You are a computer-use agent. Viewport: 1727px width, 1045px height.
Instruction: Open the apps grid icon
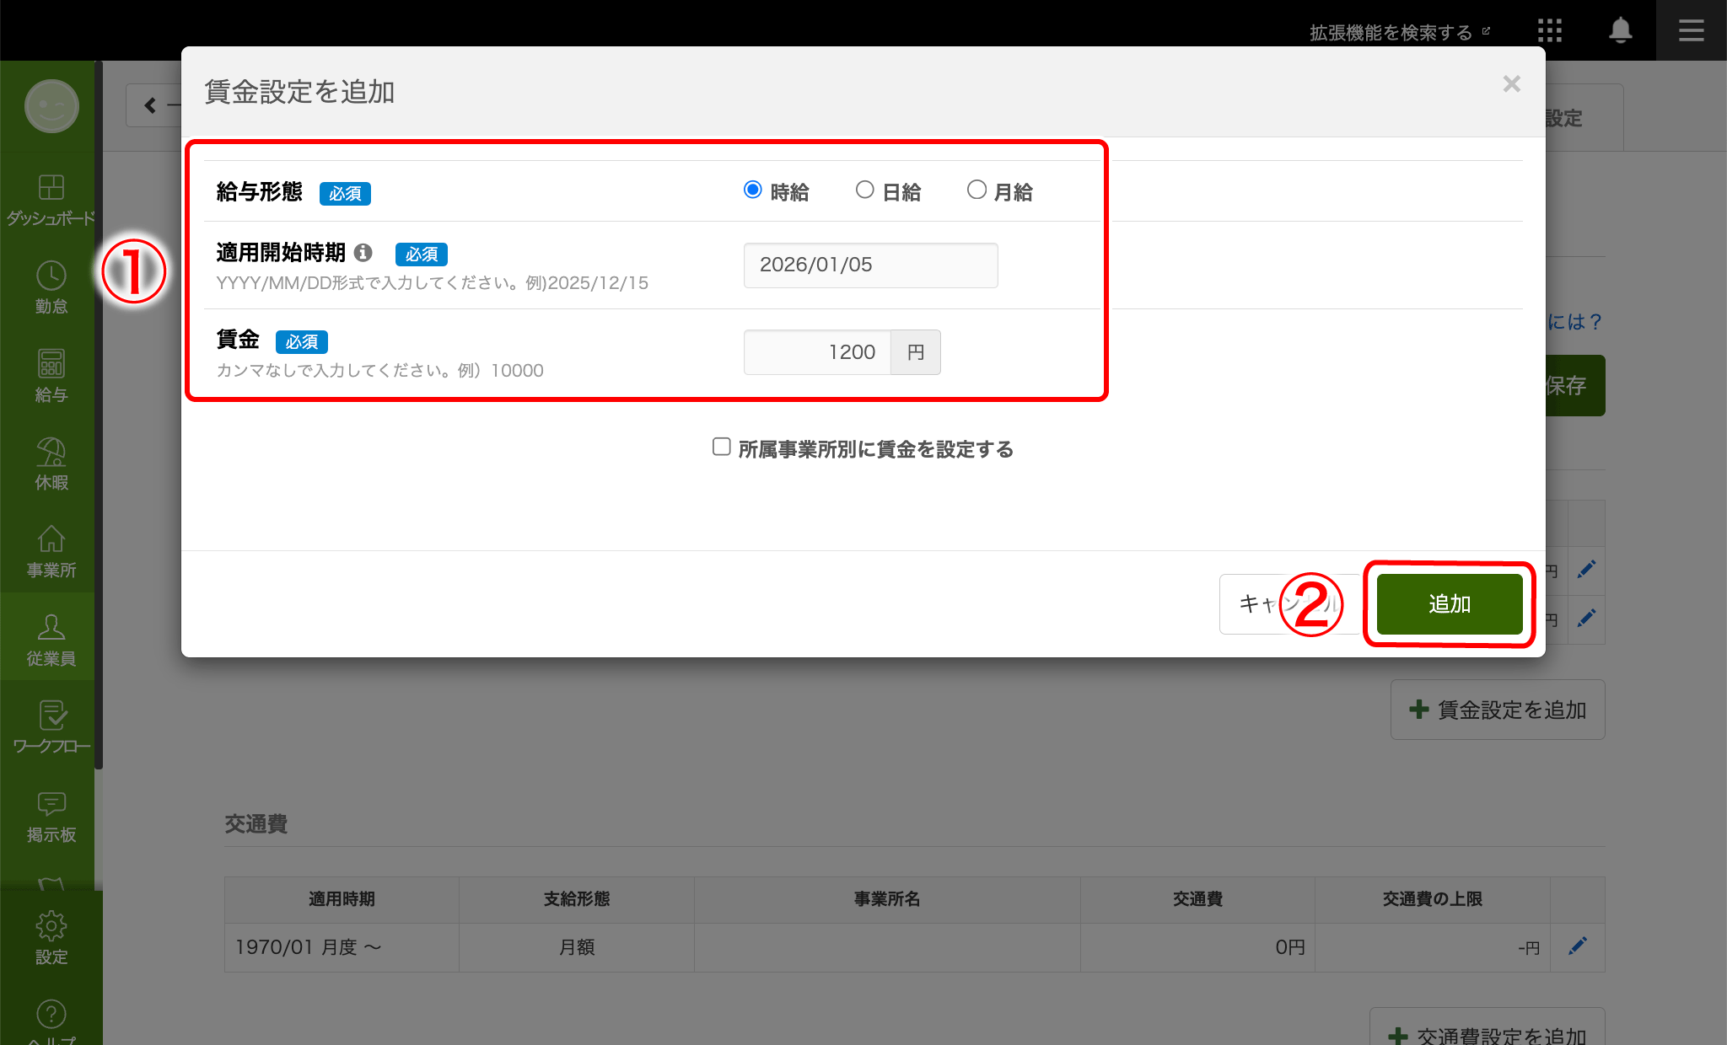(x=1549, y=31)
